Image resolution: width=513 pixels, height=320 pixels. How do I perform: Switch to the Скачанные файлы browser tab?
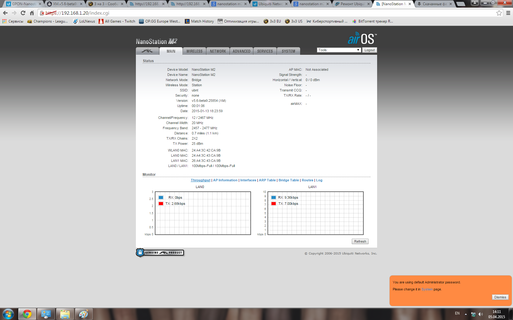pyautogui.click(x=435, y=4)
